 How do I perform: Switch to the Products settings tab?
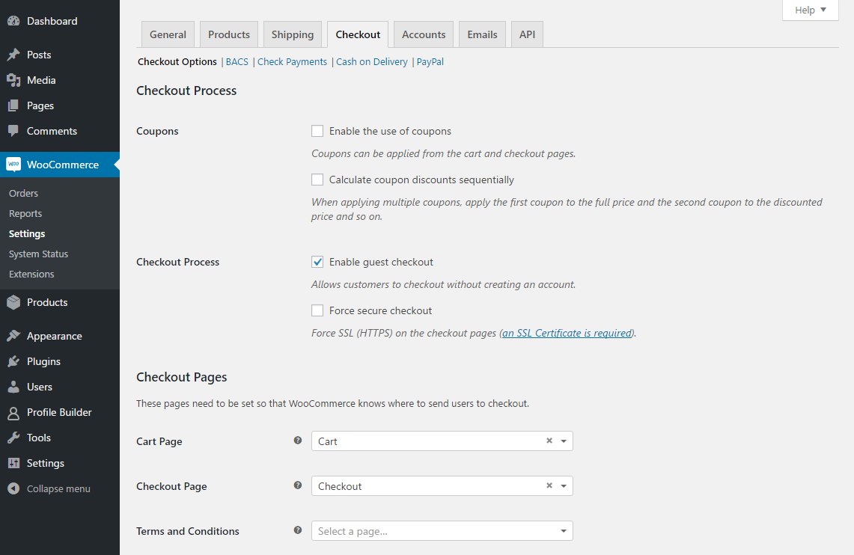point(229,34)
